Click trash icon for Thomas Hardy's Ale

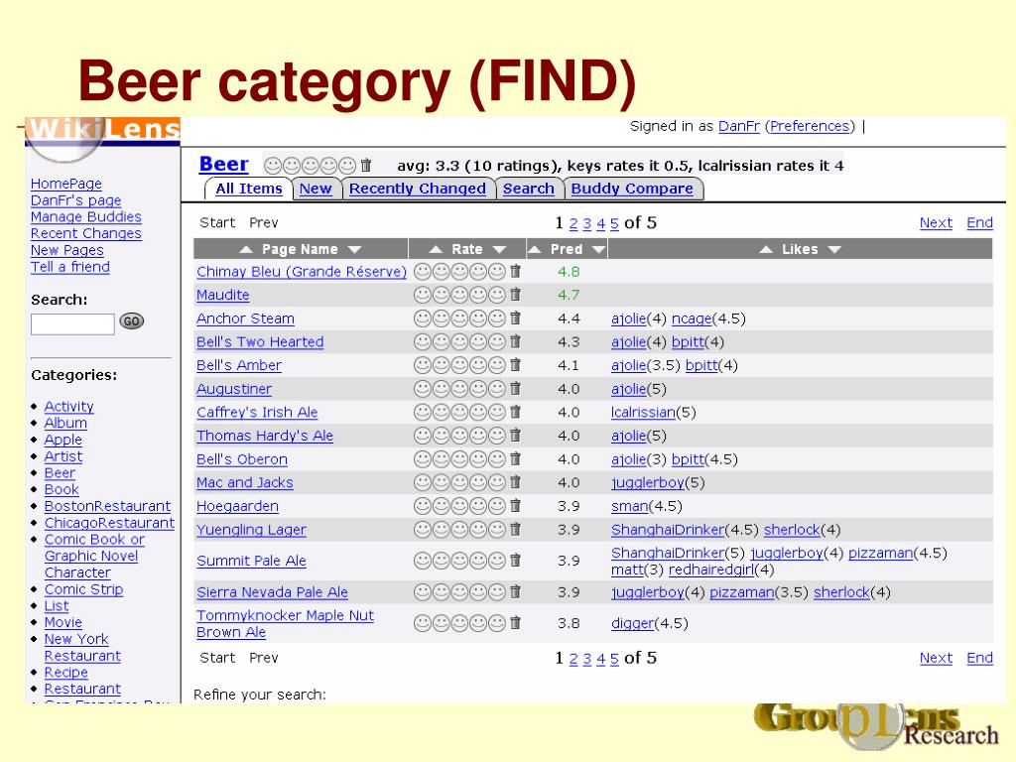click(515, 436)
